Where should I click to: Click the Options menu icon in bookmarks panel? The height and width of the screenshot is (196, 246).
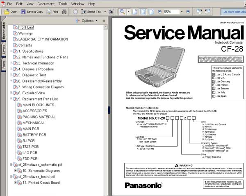77,21
